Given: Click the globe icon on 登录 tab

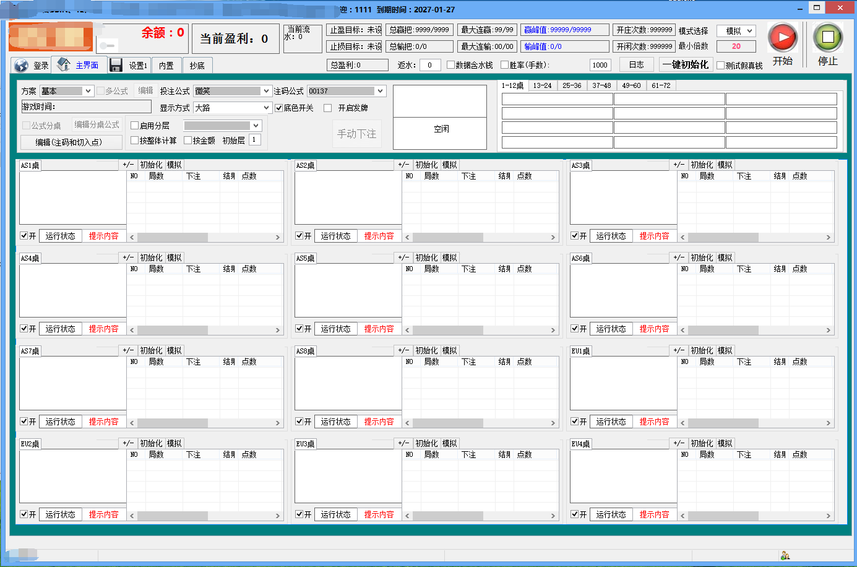Looking at the screenshot, I should coord(22,66).
